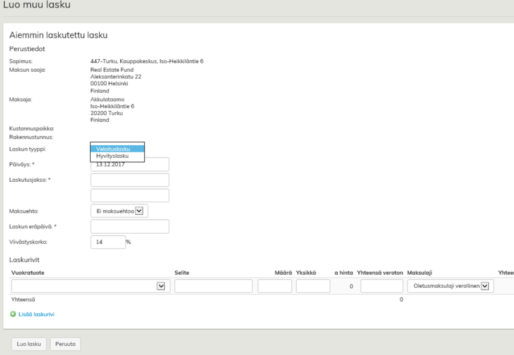Viewport: 514px width, 355px height.
Task: Click the green plus icon for adding rows
Action: click(13, 314)
